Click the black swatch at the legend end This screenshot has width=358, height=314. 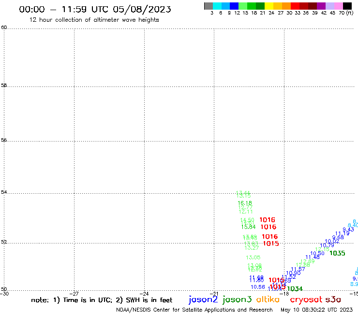pos(347,6)
